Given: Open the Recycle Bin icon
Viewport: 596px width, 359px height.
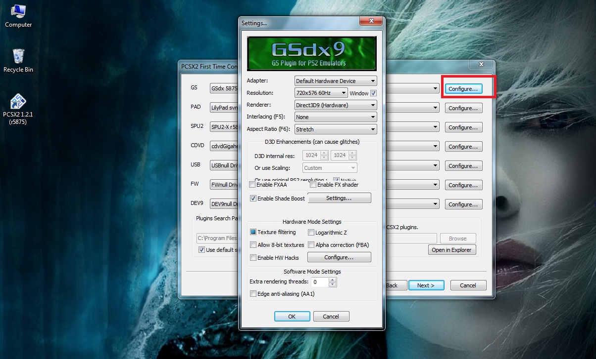Looking at the screenshot, I should [18, 59].
